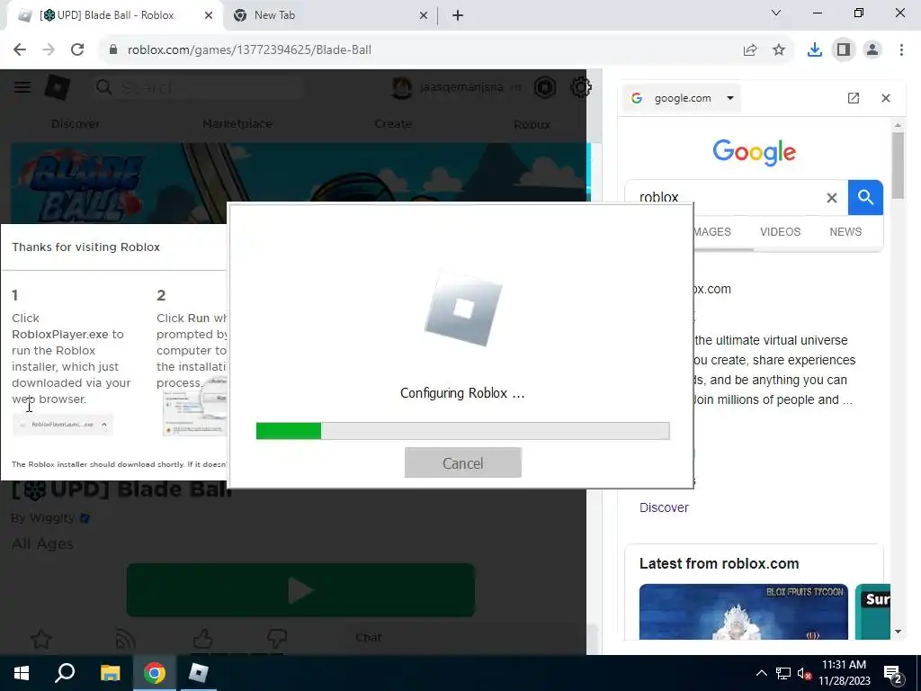Open Discover in Roblox navigation

click(76, 124)
